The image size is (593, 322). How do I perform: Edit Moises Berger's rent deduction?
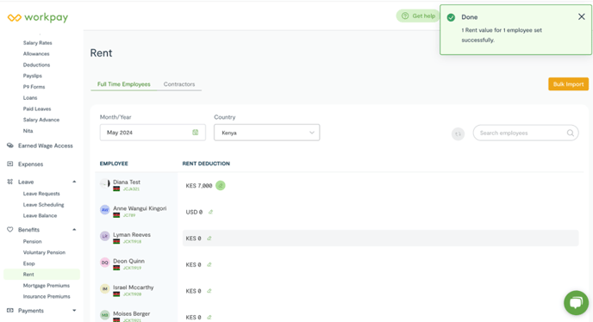tap(209, 318)
